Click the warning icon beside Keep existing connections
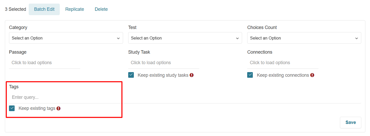 [x=312, y=75]
